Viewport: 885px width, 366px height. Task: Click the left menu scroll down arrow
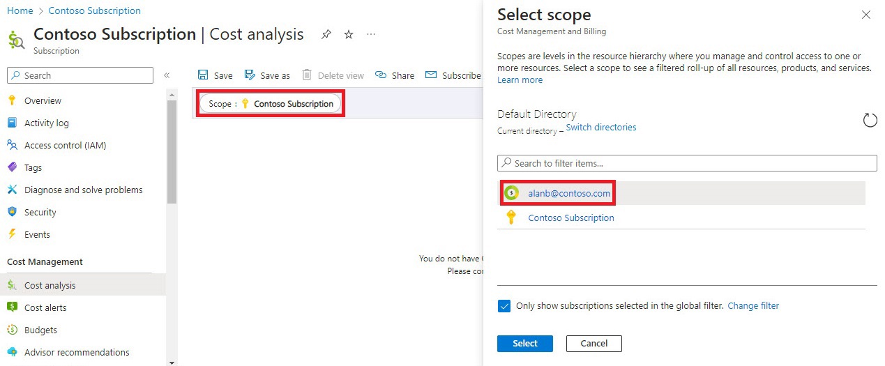(172, 362)
